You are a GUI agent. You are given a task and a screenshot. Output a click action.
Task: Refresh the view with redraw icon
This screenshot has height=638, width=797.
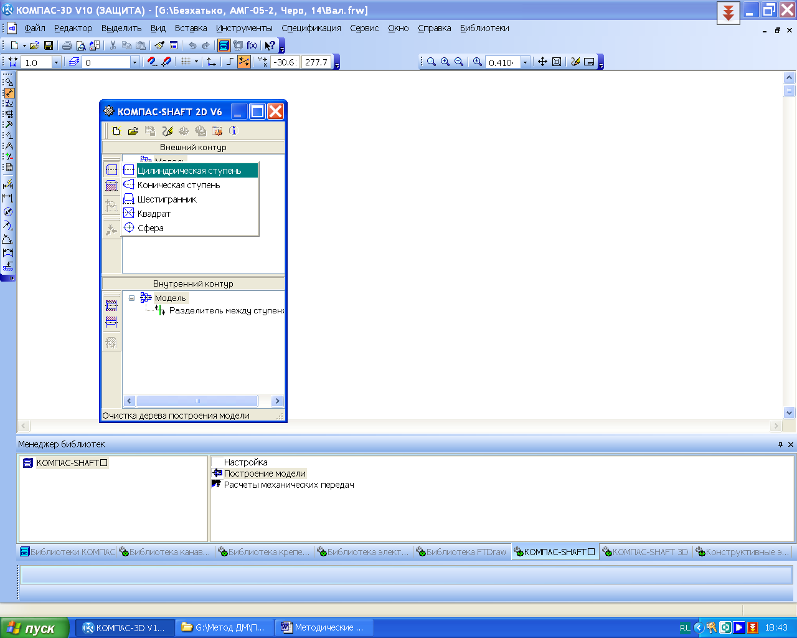(x=575, y=62)
